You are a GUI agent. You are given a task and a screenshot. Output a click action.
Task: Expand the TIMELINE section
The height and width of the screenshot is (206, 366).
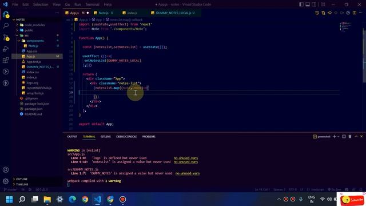coord(37,184)
